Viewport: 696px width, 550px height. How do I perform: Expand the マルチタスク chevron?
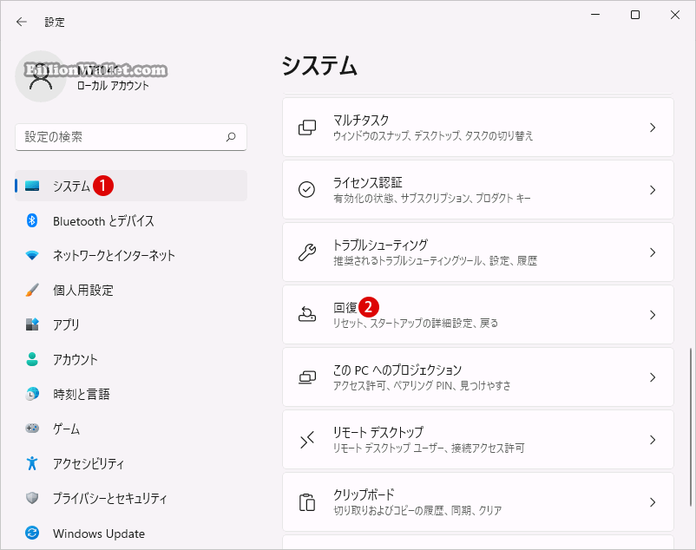click(x=653, y=128)
